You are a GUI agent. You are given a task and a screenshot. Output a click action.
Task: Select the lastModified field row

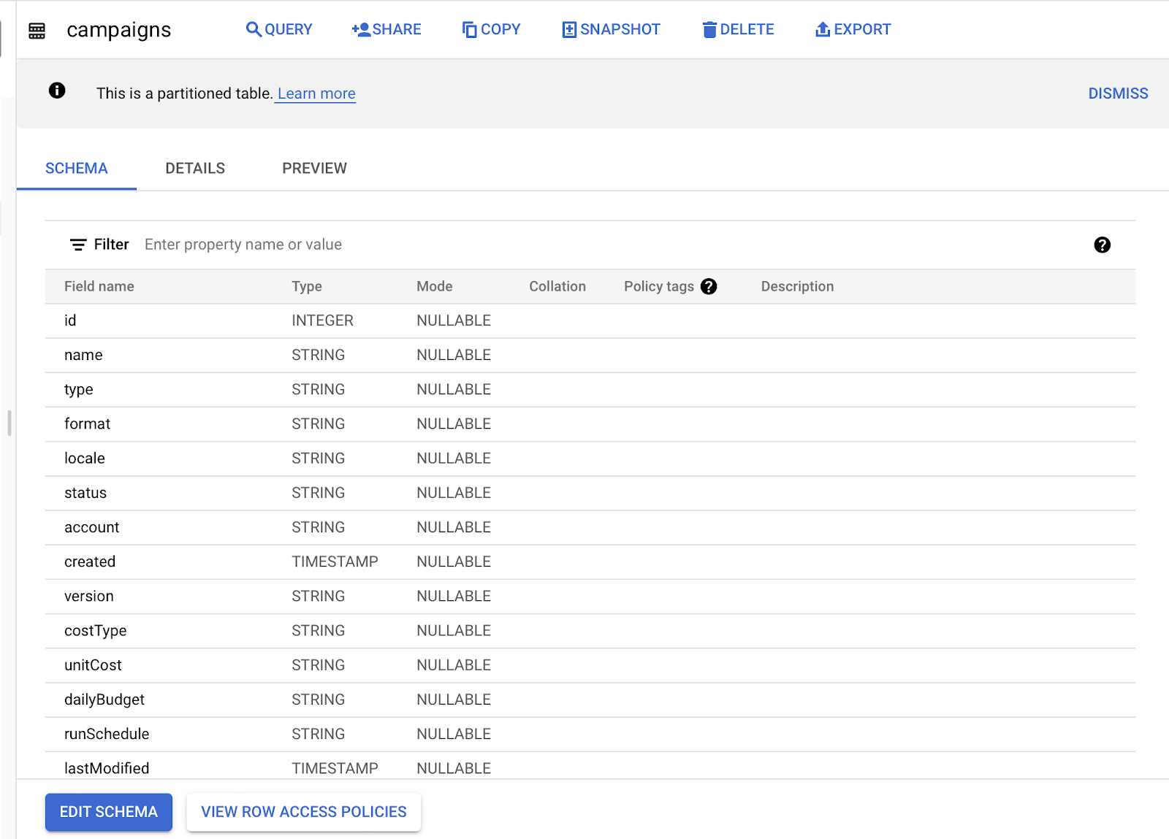106,767
